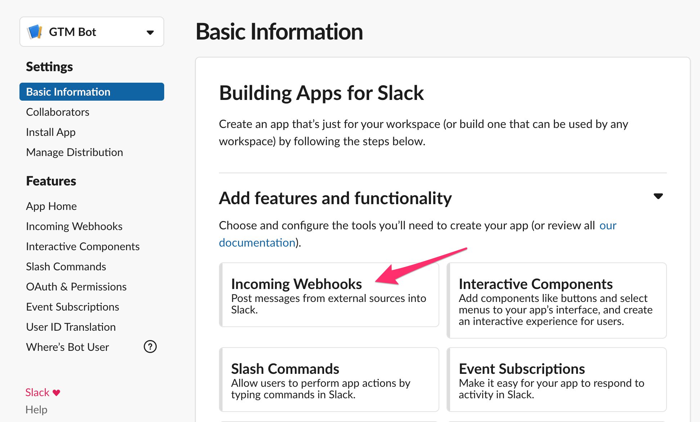The width and height of the screenshot is (700, 422).
Task: Click the GTM Bot app icon
Action: click(x=35, y=32)
